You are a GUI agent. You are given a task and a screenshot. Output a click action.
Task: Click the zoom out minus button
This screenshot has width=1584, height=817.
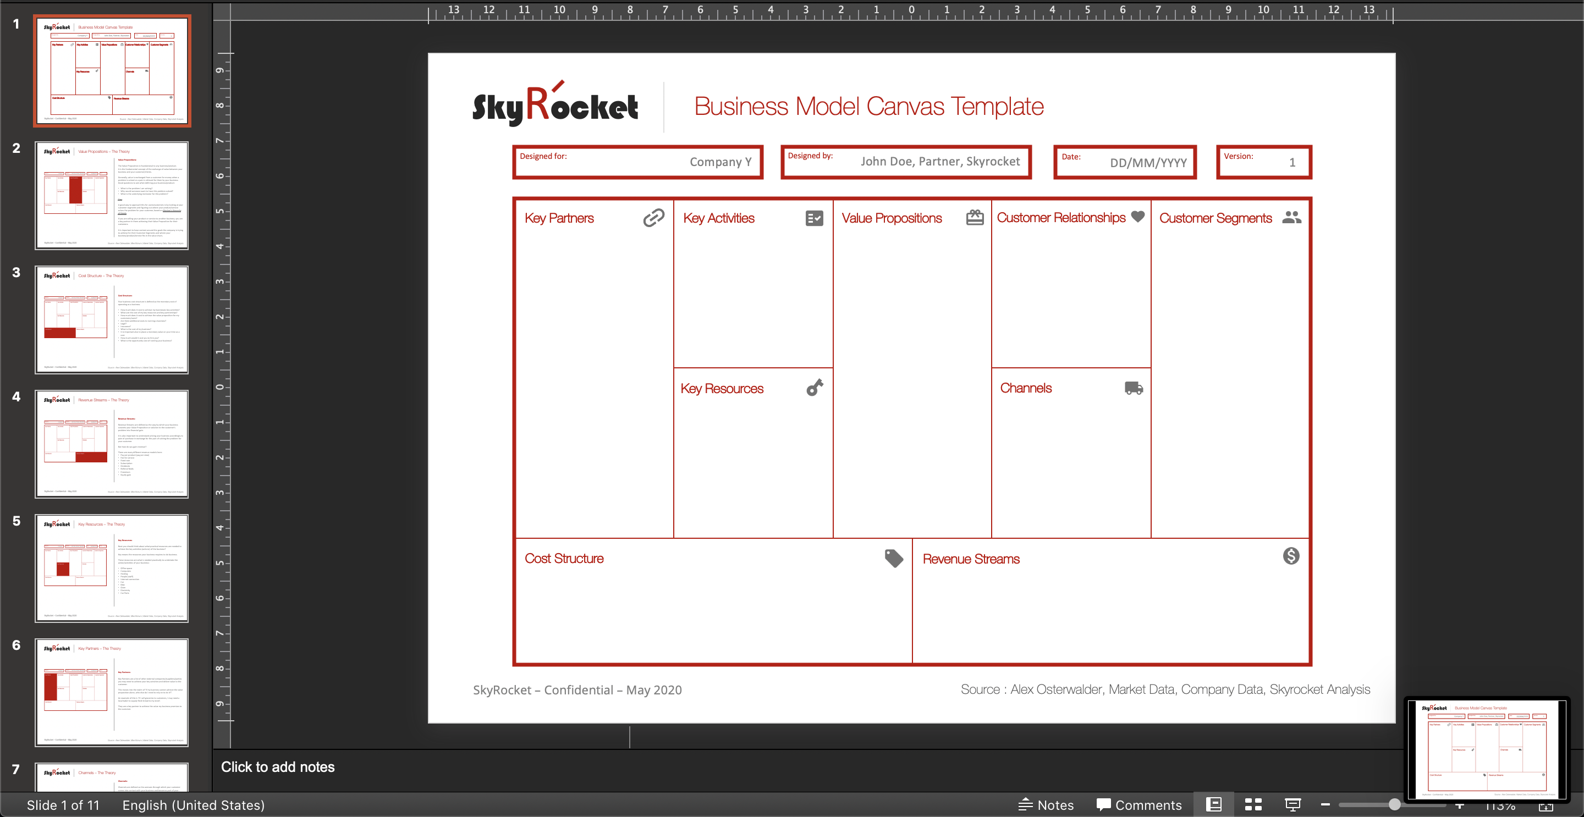[1325, 804]
